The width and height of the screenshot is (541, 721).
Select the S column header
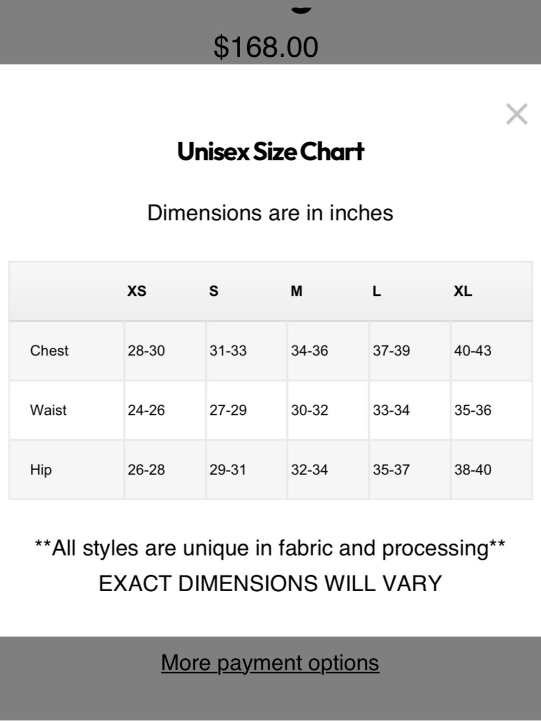click(x=214, y=291)
